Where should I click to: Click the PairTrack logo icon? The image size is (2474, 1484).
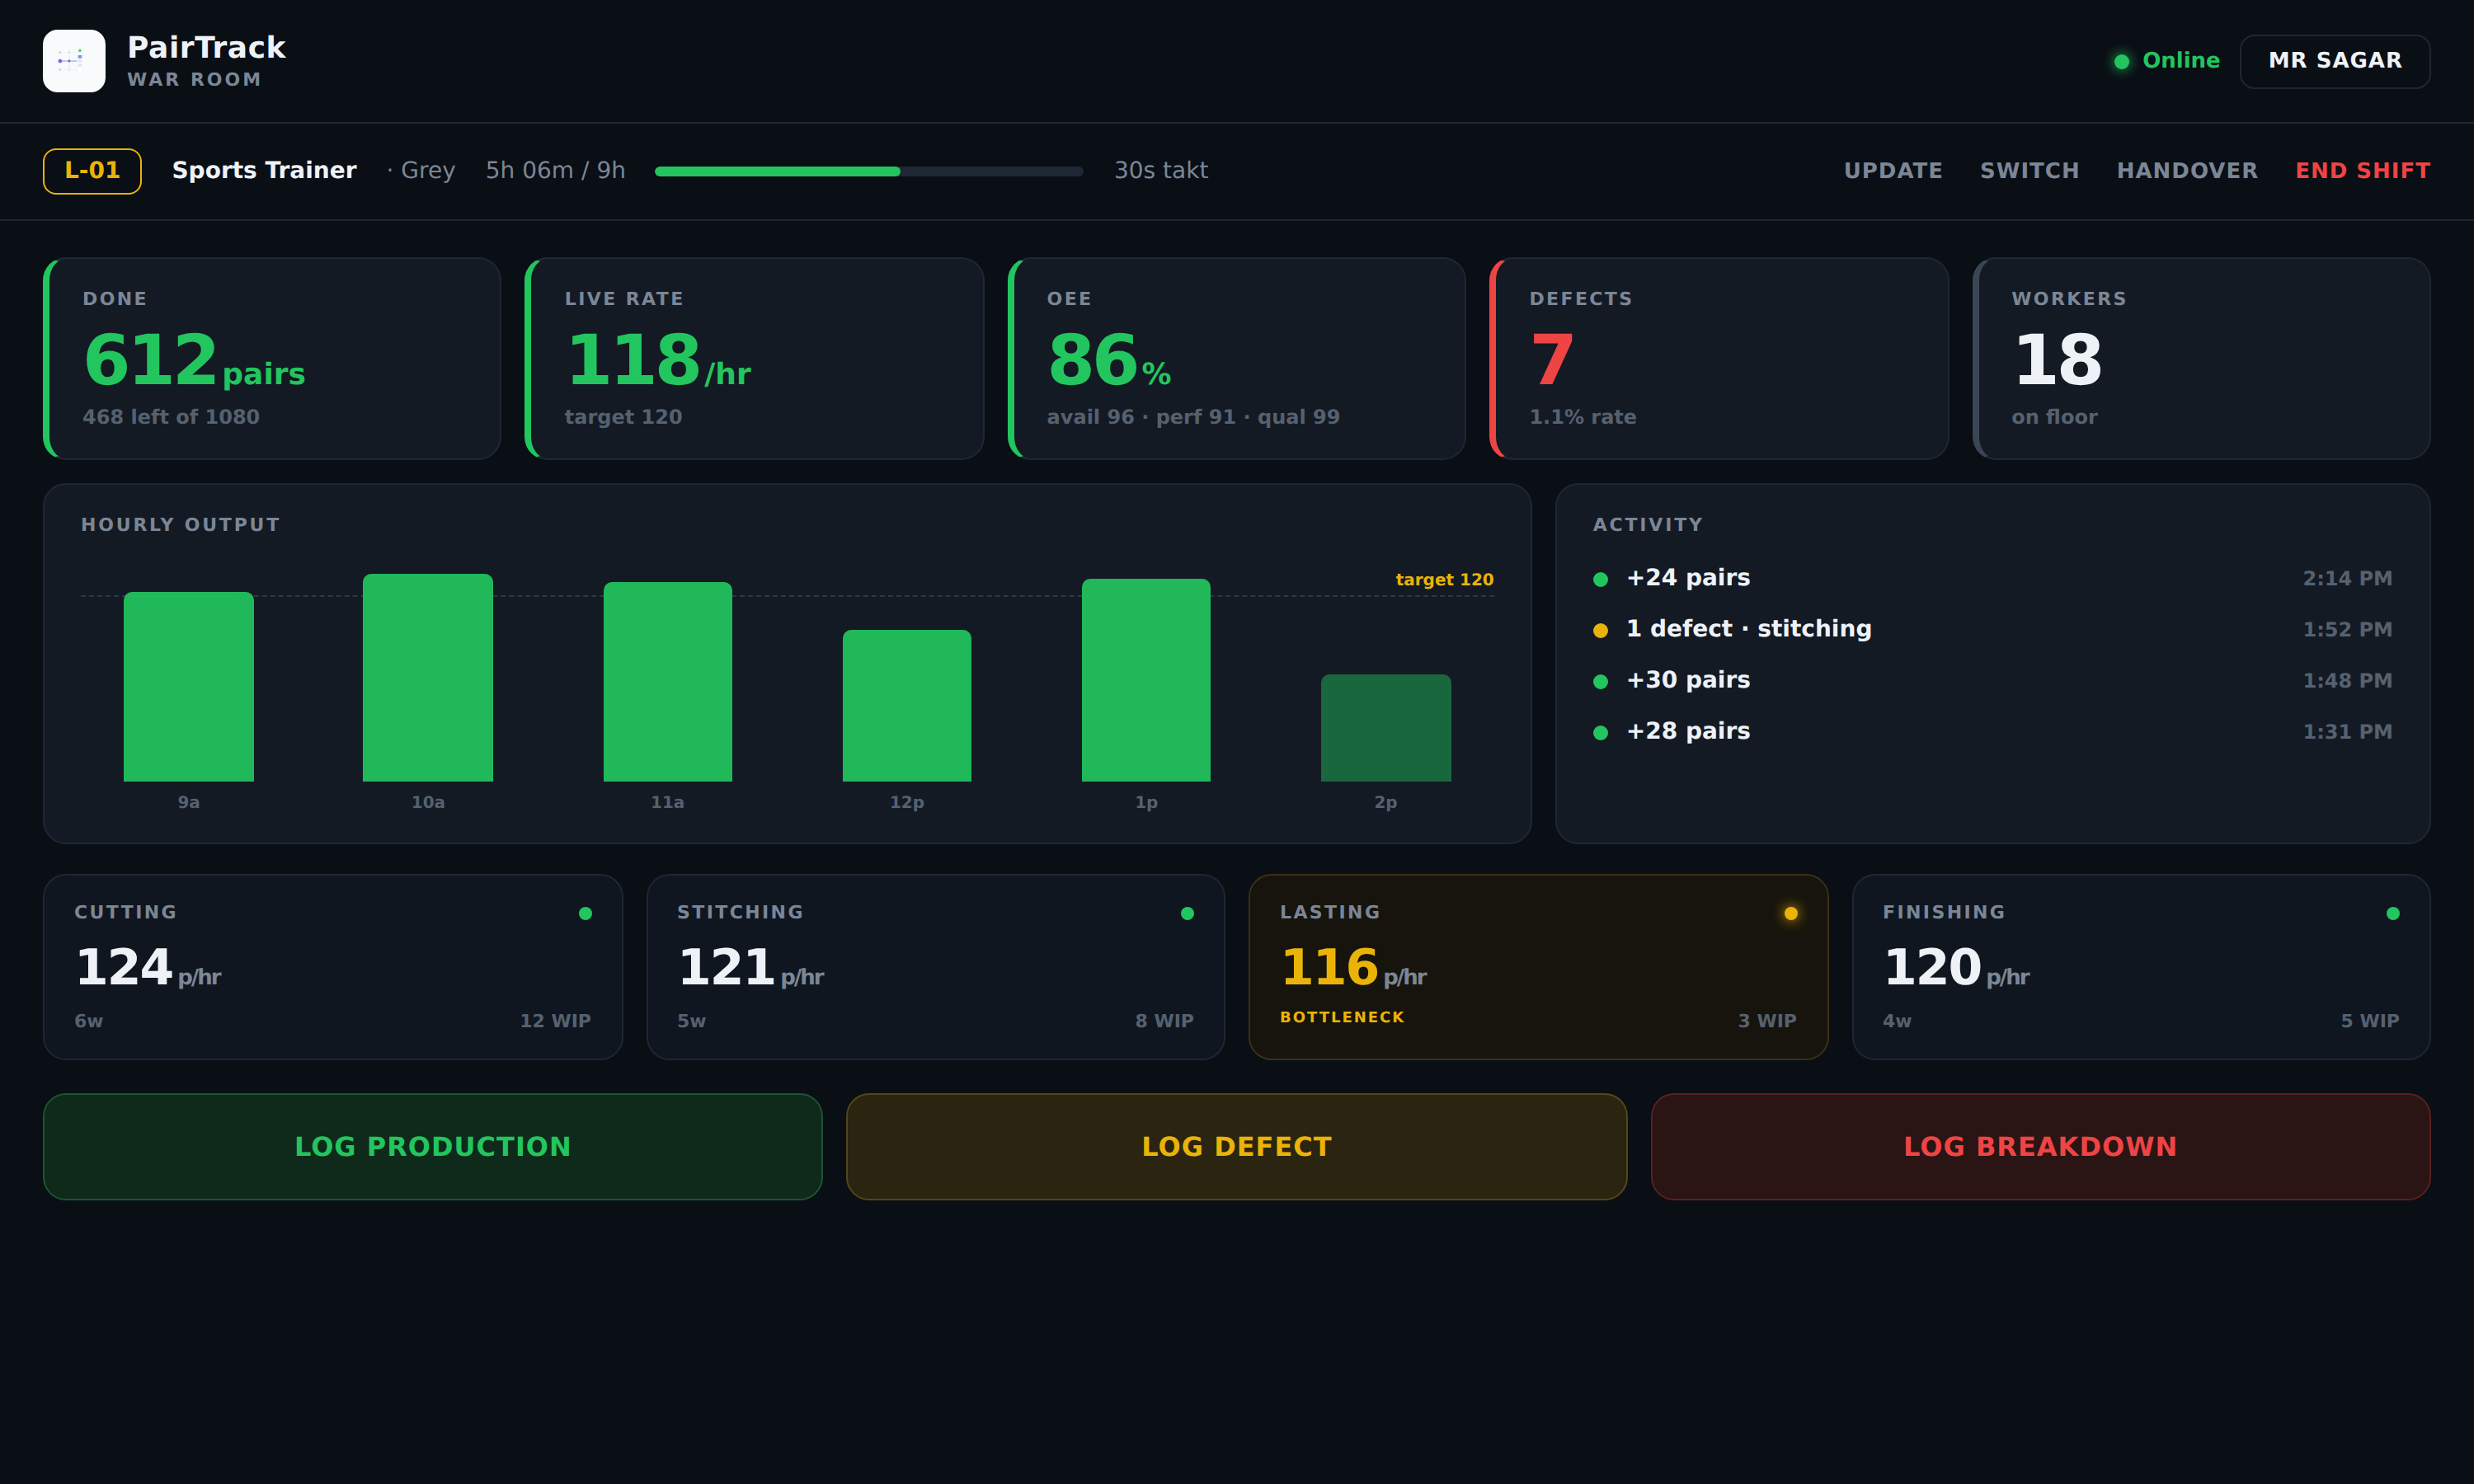[74, 61]
